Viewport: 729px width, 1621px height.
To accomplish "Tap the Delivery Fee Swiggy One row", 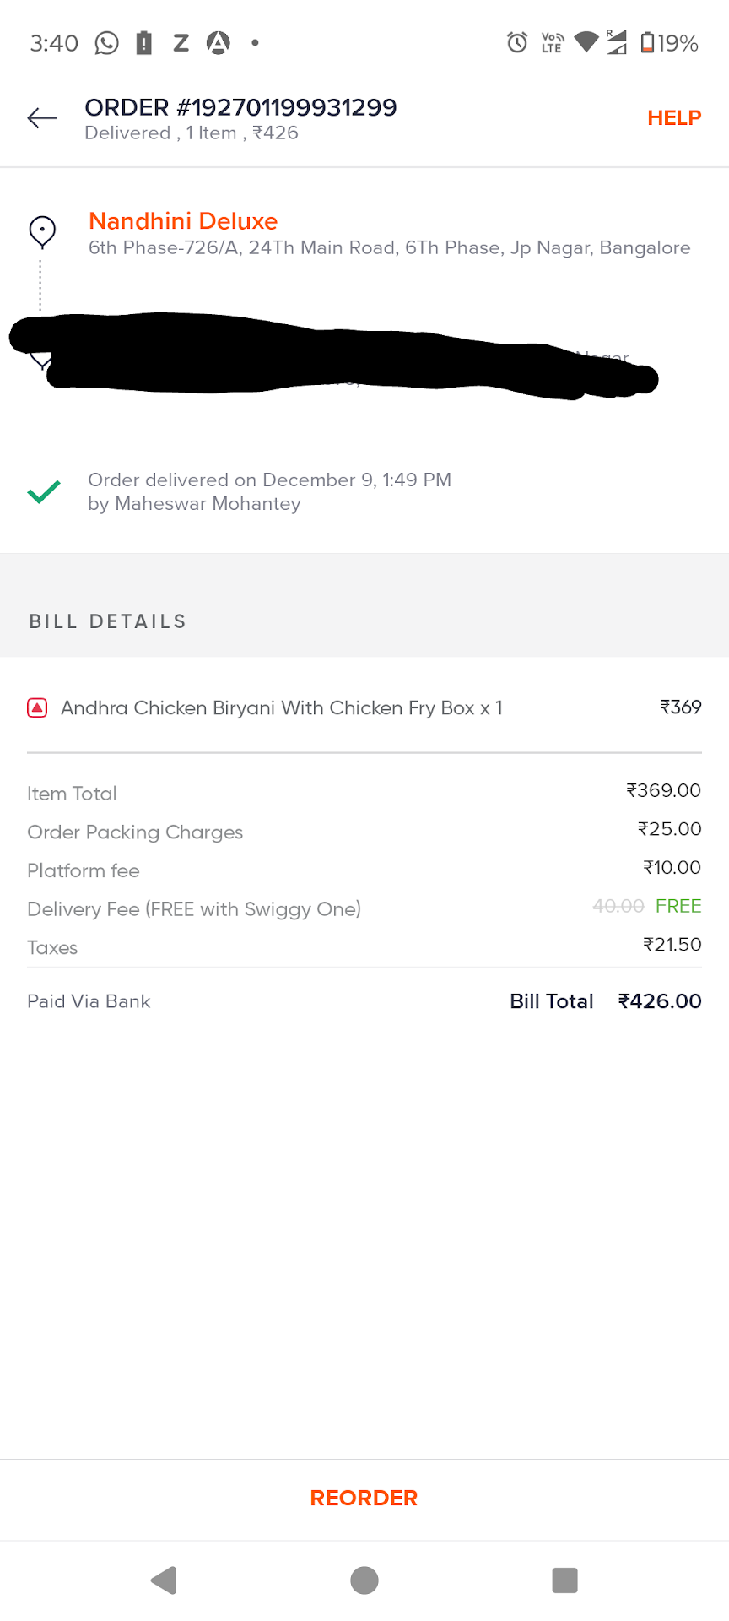I will pos(194,909).
